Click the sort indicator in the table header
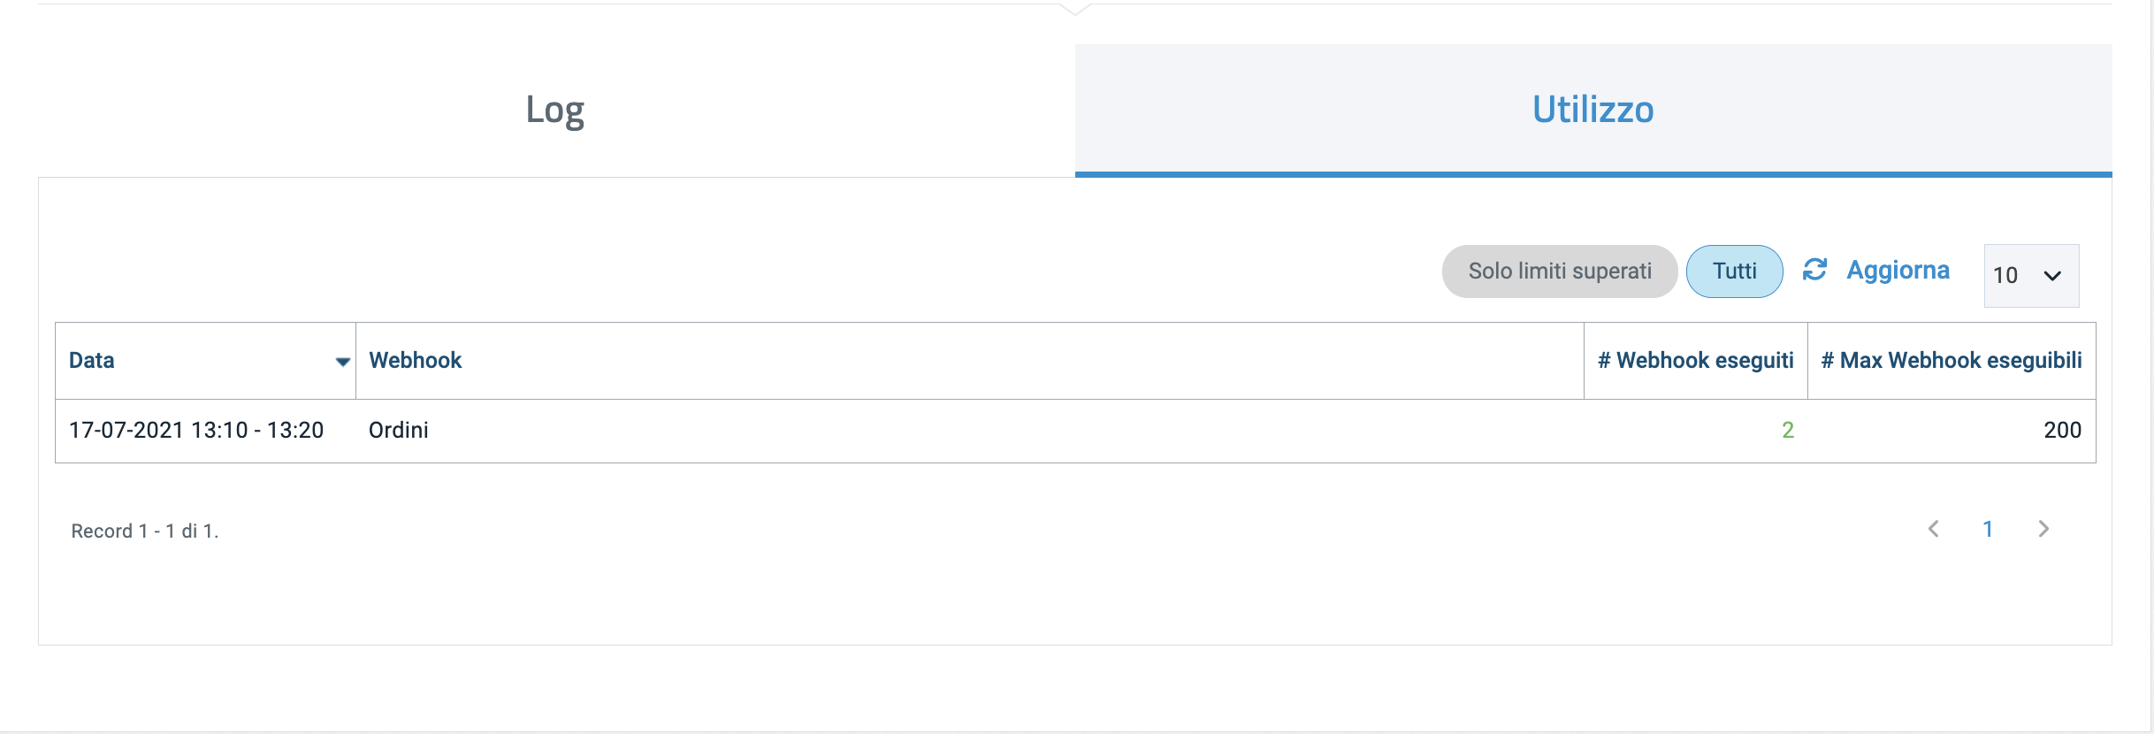Screen dimensions: 2154x734 click(345, 362)
